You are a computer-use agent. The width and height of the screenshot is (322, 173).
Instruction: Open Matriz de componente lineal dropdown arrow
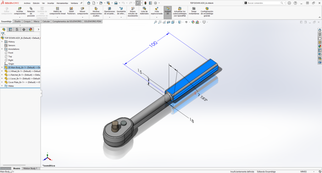pyautogui.click(x=57, y=17)
